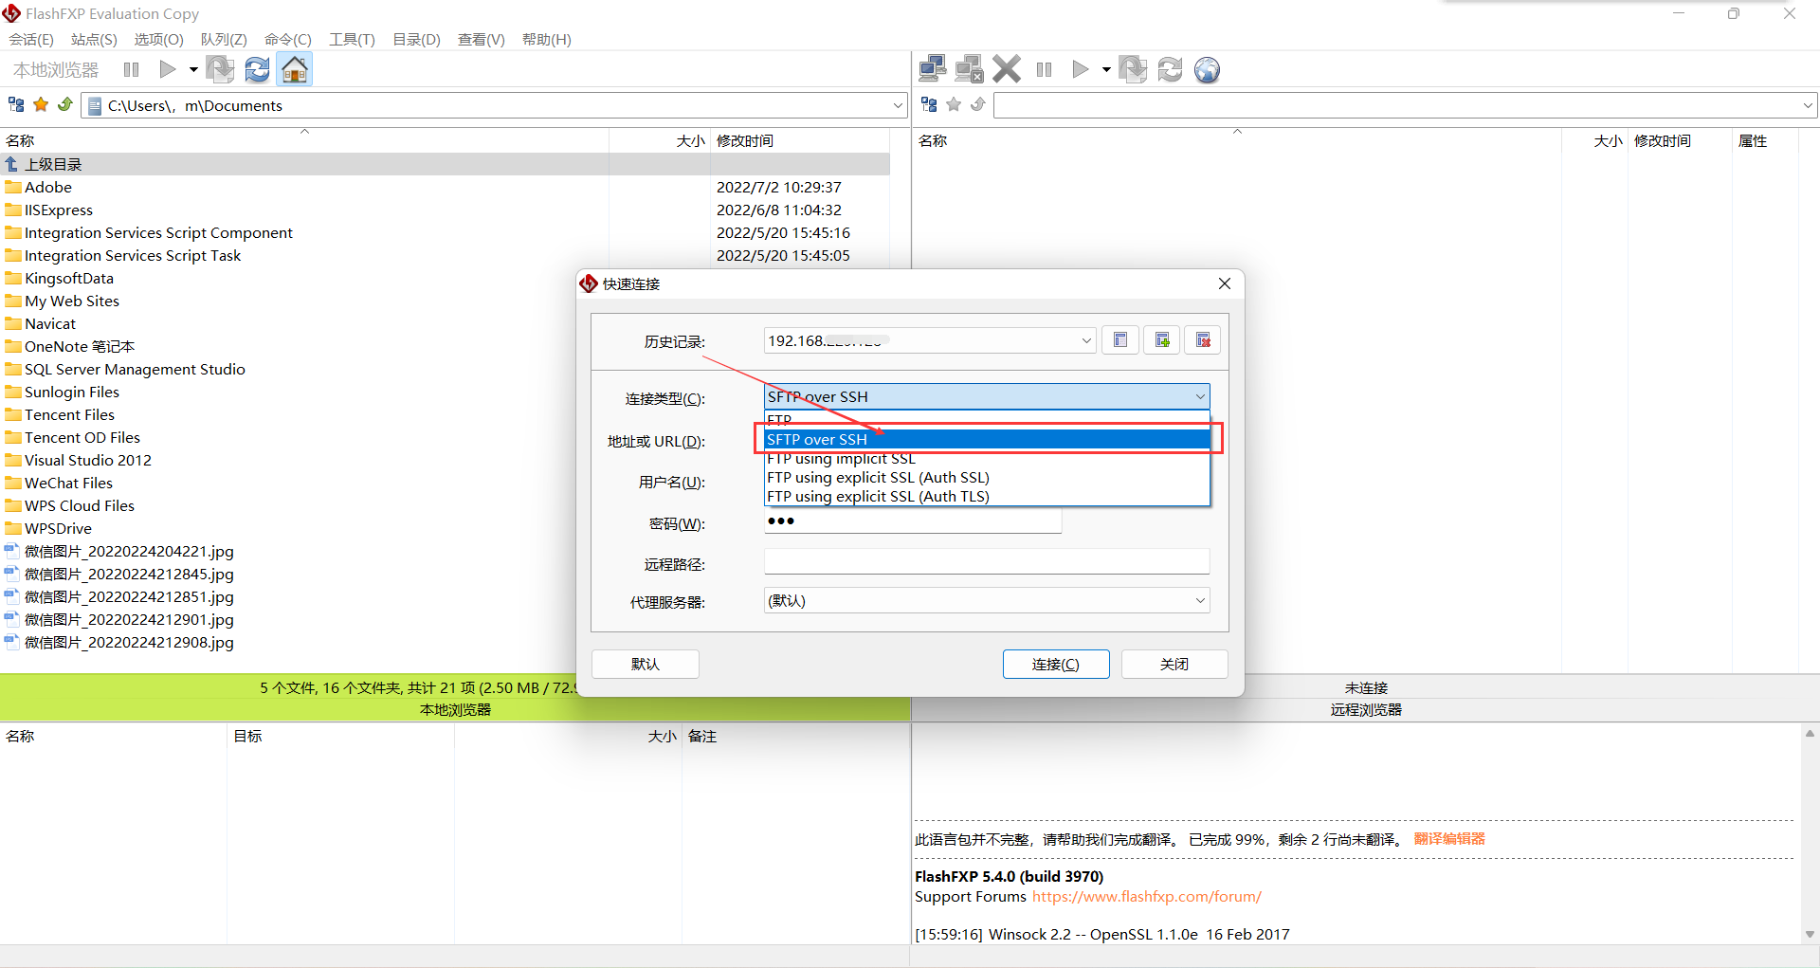Refresh the remote file listing

(1170, 68)
